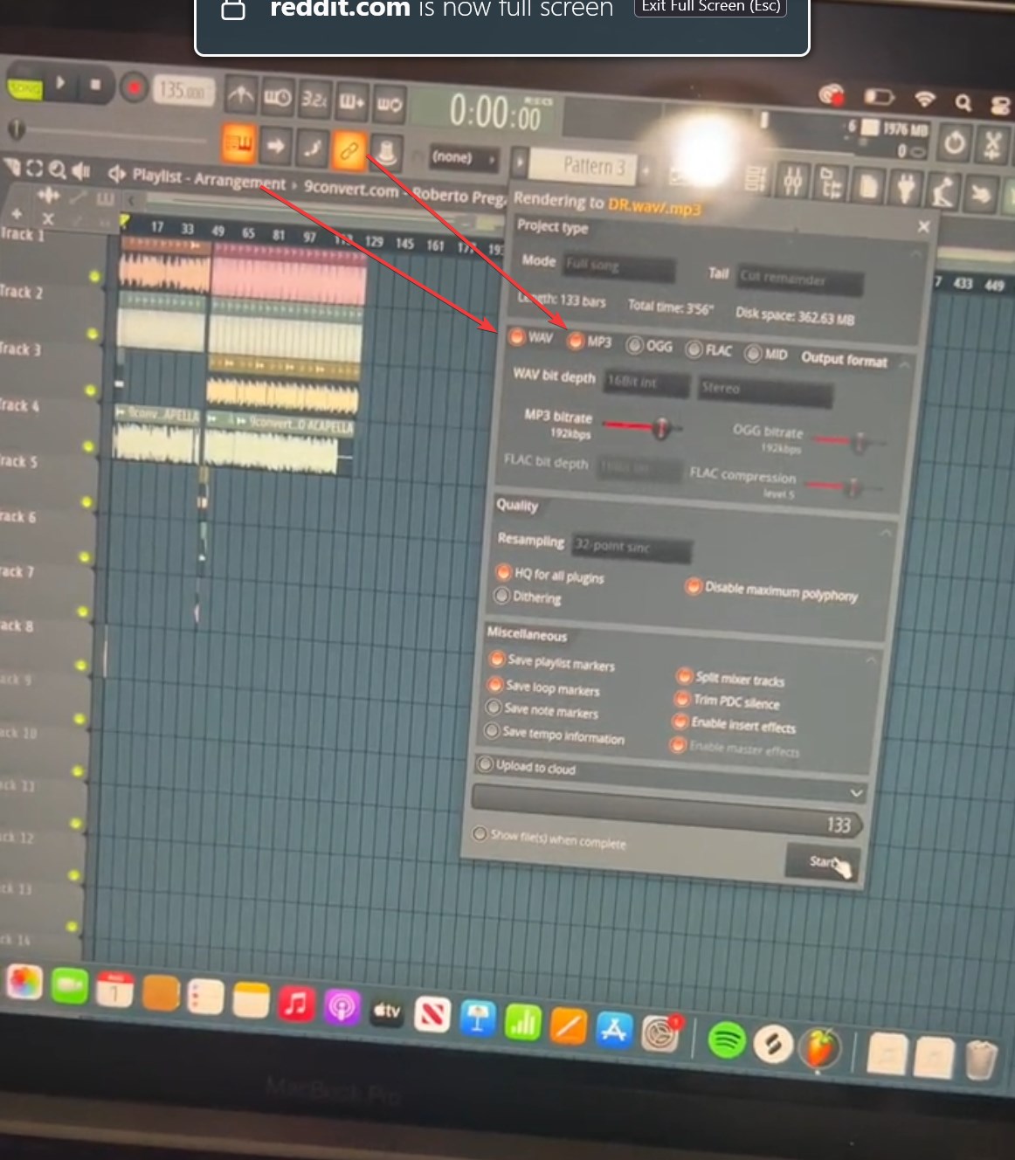
Task: Enable the Dithering option
Action: coord(503,596)
